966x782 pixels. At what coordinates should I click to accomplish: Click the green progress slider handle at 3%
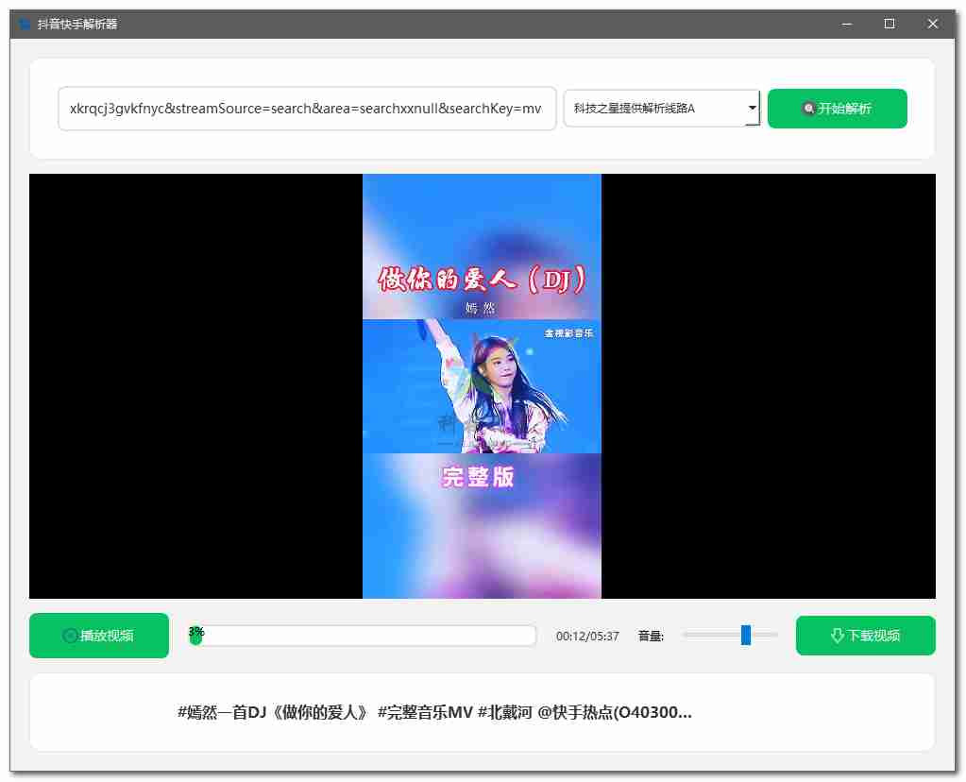(196, 638)
